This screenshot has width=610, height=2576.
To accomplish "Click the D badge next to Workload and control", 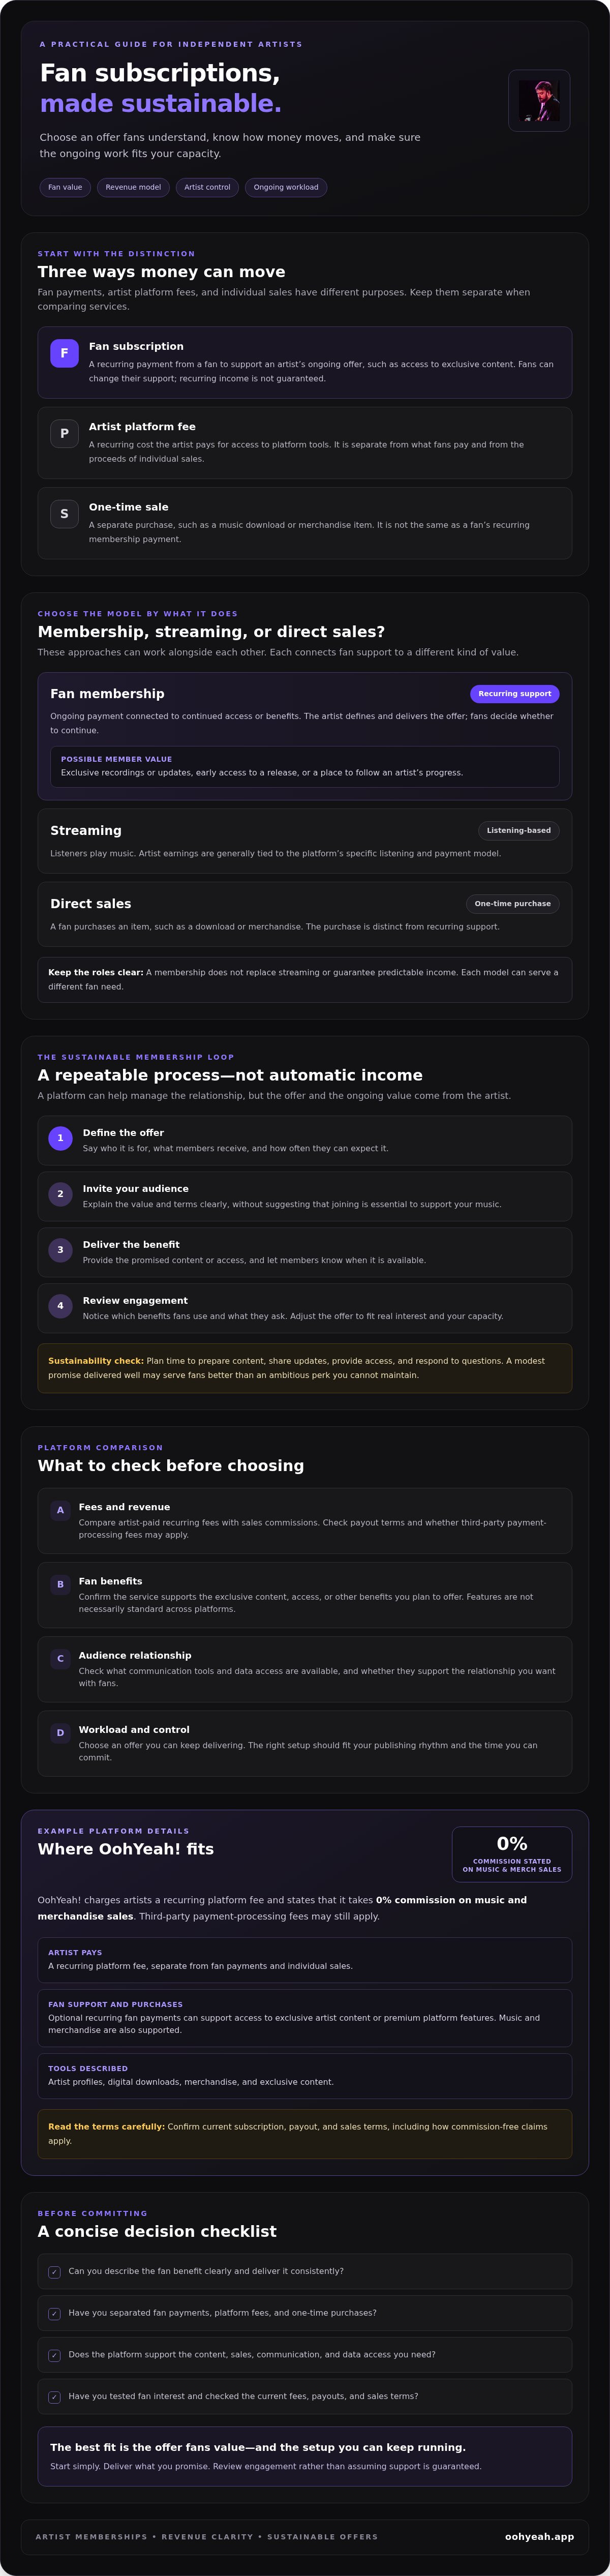I will pos(60,1733).
